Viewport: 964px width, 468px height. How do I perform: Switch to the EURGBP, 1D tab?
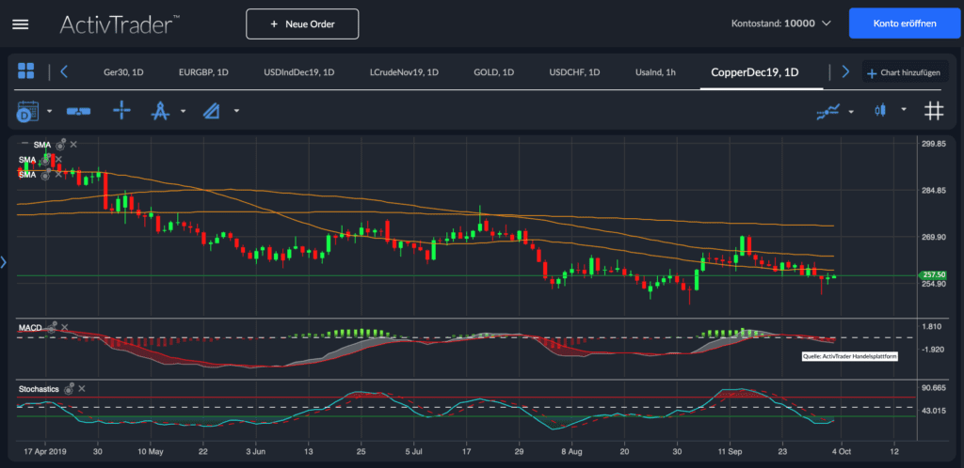point(203,72)
